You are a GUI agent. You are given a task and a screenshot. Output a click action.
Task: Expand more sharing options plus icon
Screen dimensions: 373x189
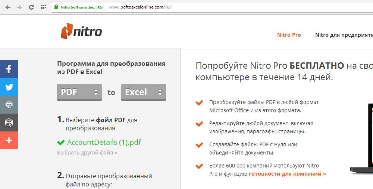coord(9,140)
